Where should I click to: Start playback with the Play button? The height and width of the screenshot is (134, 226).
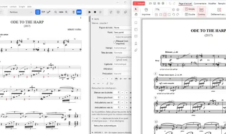(89, 12)
